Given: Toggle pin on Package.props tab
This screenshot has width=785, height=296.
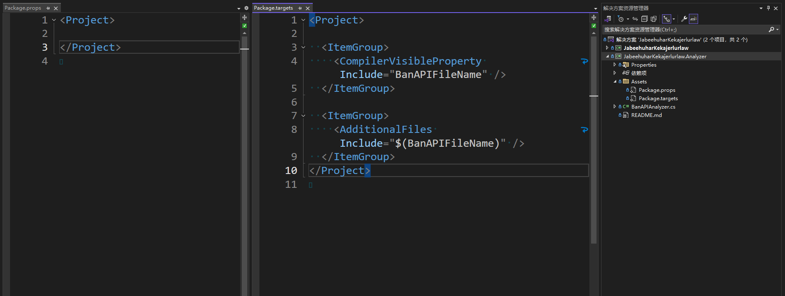Looking at the screenshot, I should (48, 8).
